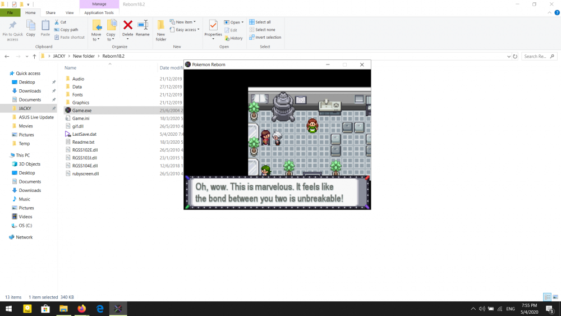
Task: Go back in Explorer navigation
Action: 7,56
